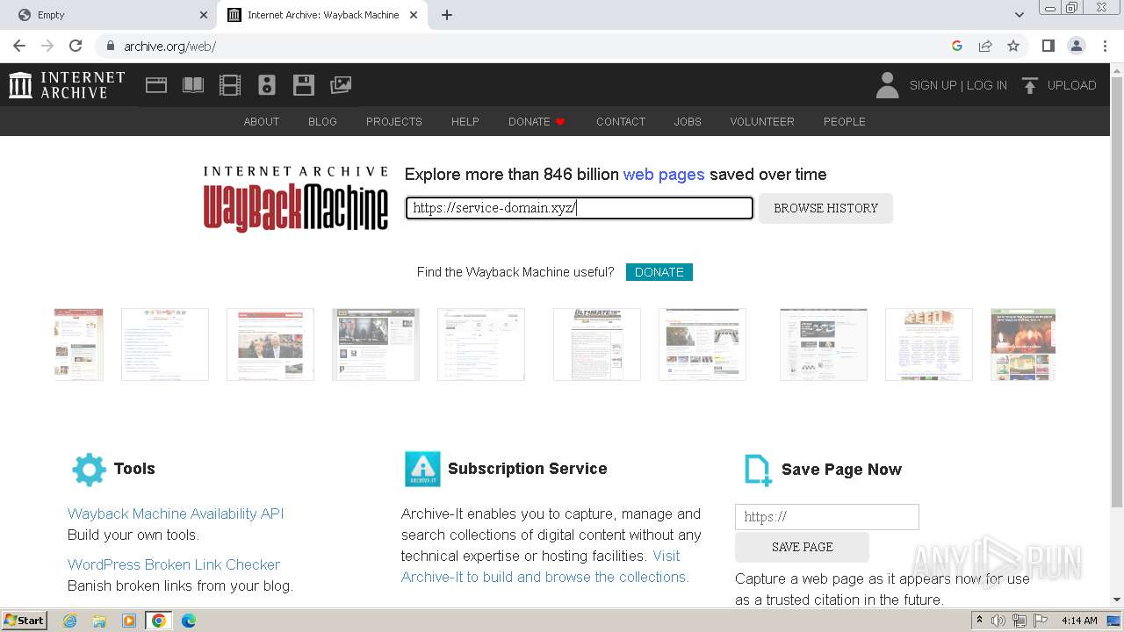
Task: Open File Explorer from taskbar
Action: (x=99, y=621)
